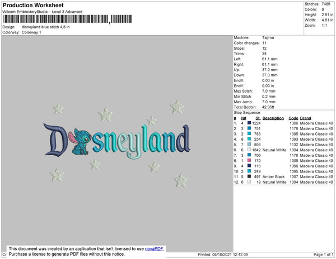
Task: Click the Stitch design's Stitch character in Disneyland
Action: pos(80,142)
